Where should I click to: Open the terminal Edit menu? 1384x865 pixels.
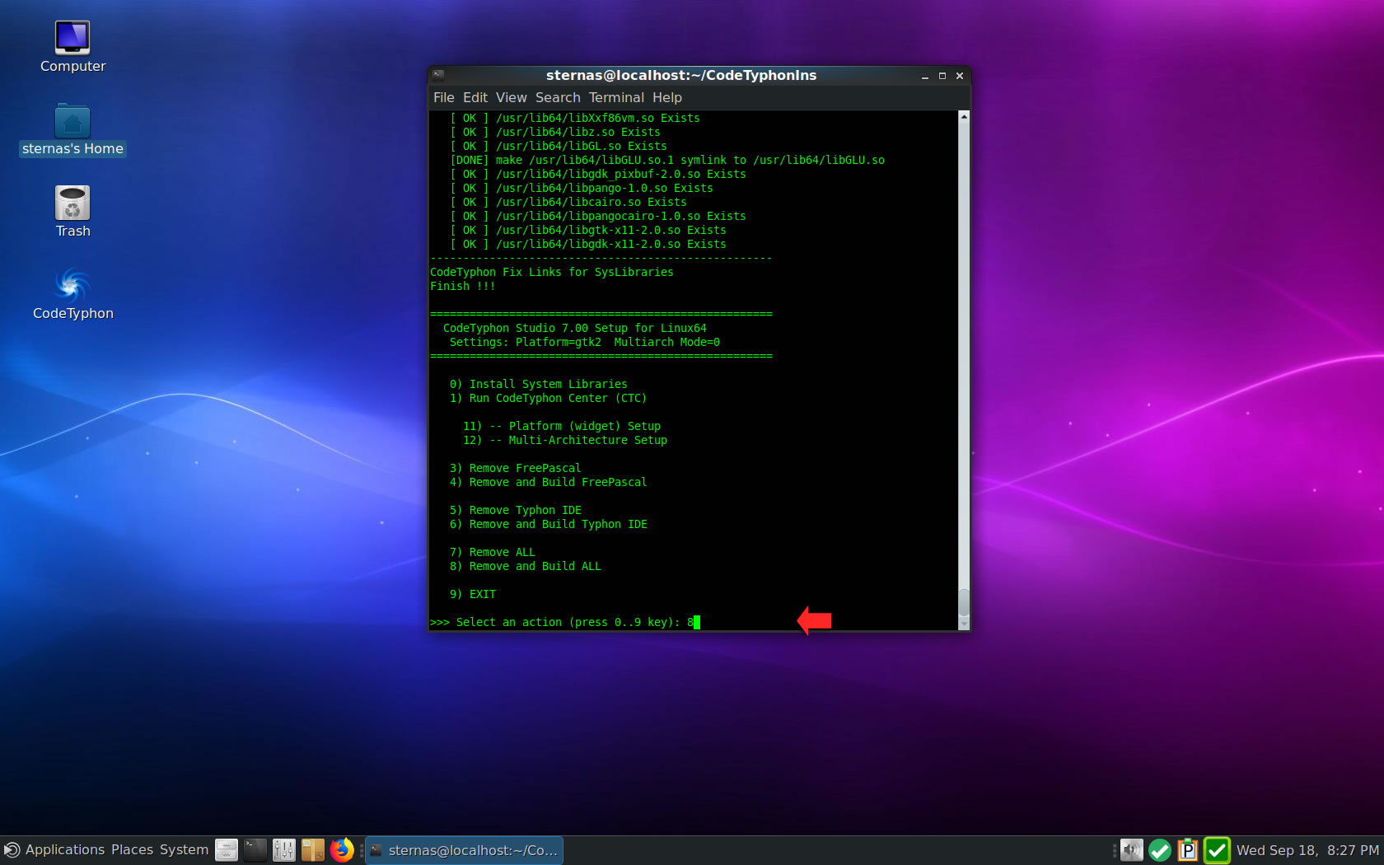tap(475, 97)
